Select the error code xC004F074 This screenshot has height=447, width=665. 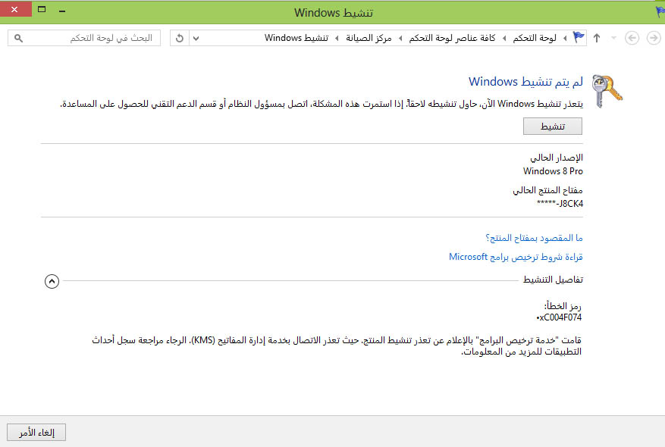tap(559, 317)
